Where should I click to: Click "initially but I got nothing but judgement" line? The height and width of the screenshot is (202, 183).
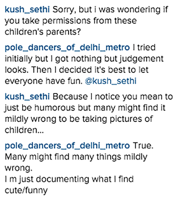pyautogui.click(x=84, y=59)
